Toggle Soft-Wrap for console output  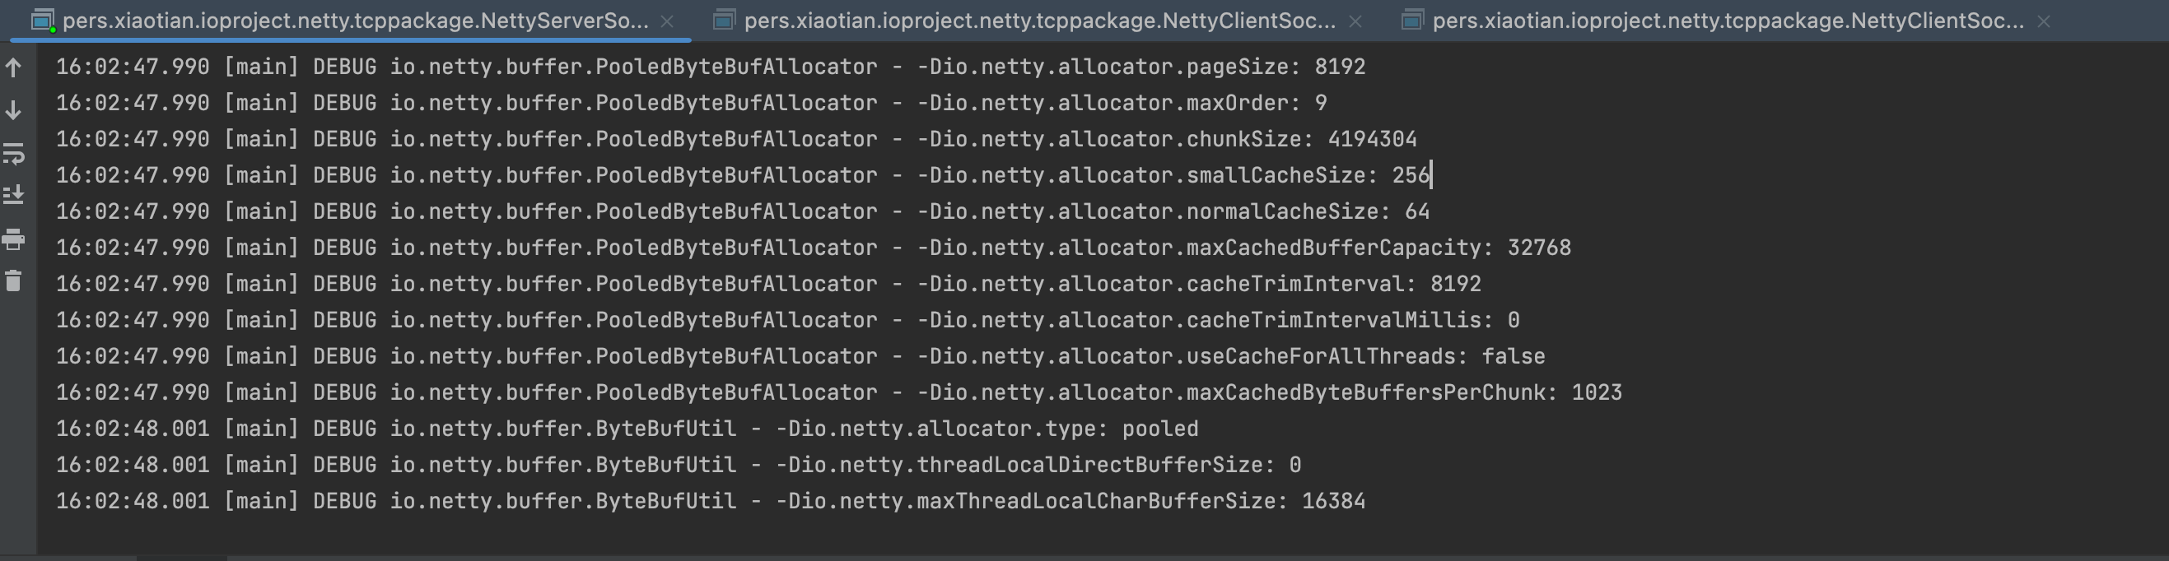(x=13, y=154)
